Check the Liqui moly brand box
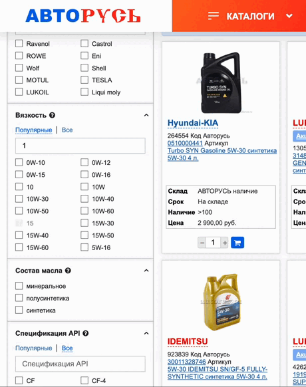Viewport: 306px width, 387px height. 84,92
